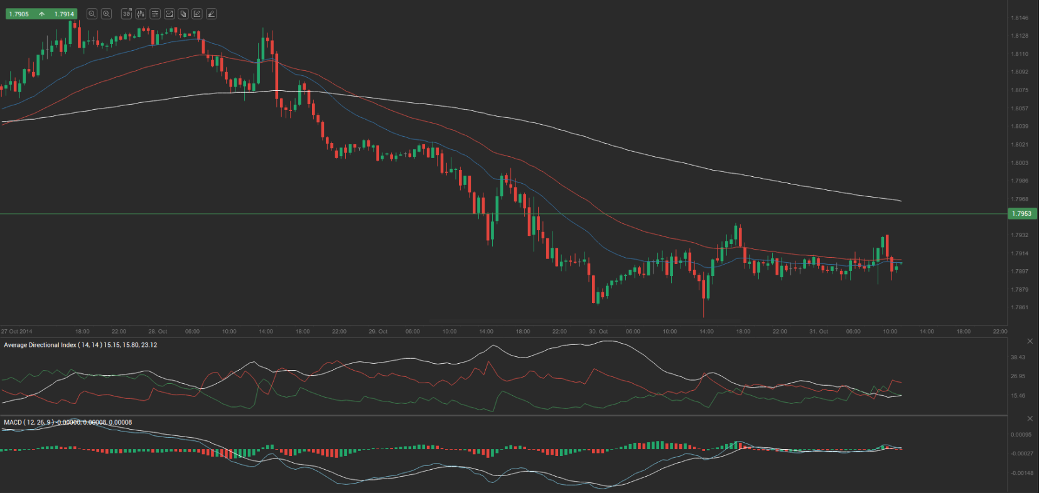Click the green 1.7905 / 1.7914 price badge
Image resolution: width=1039 pixels, height=493 pixels.
[41, 14]
